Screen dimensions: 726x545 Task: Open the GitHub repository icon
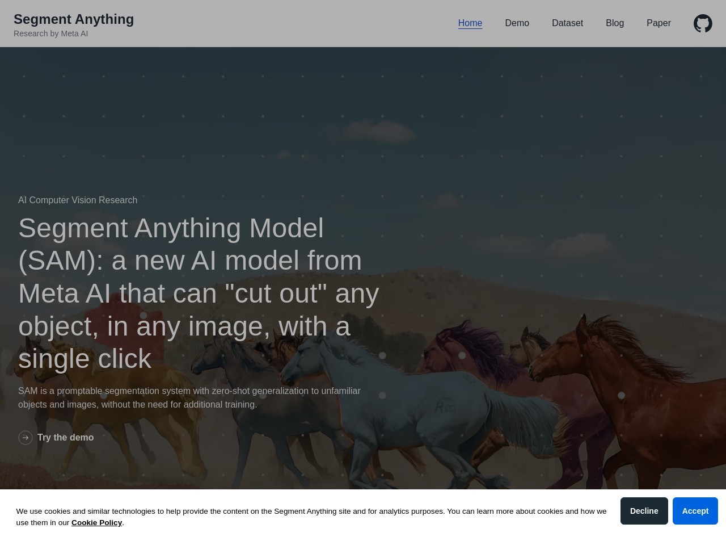click(703, 23)
